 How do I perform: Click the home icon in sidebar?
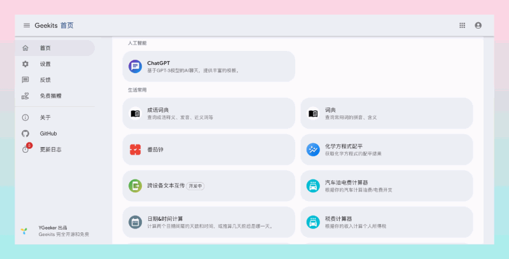(x=25, y=48)
